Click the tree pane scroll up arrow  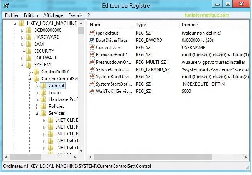coord(81,24)
